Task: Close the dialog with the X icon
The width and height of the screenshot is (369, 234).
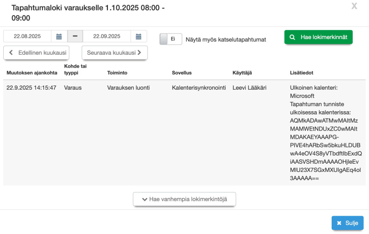Action: (x=354, y=6)
